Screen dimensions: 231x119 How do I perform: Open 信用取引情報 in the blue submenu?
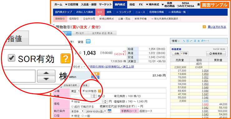(156, 12)
